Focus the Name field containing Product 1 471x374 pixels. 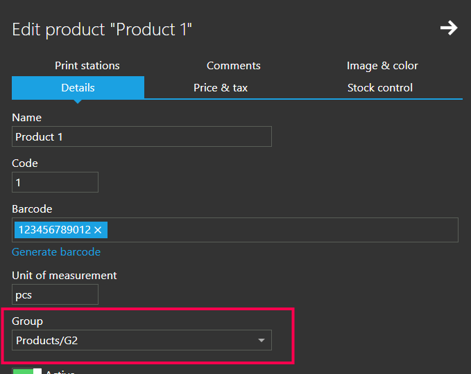click(142, 137)
